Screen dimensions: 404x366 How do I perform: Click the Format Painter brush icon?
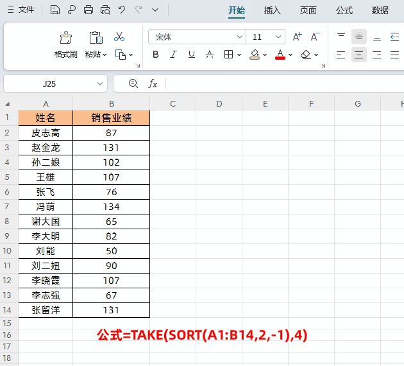pos(66,38)
